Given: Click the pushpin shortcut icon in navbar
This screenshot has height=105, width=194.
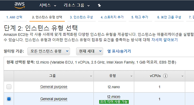Looking at the screenshot, I should [x=99, y=5].
